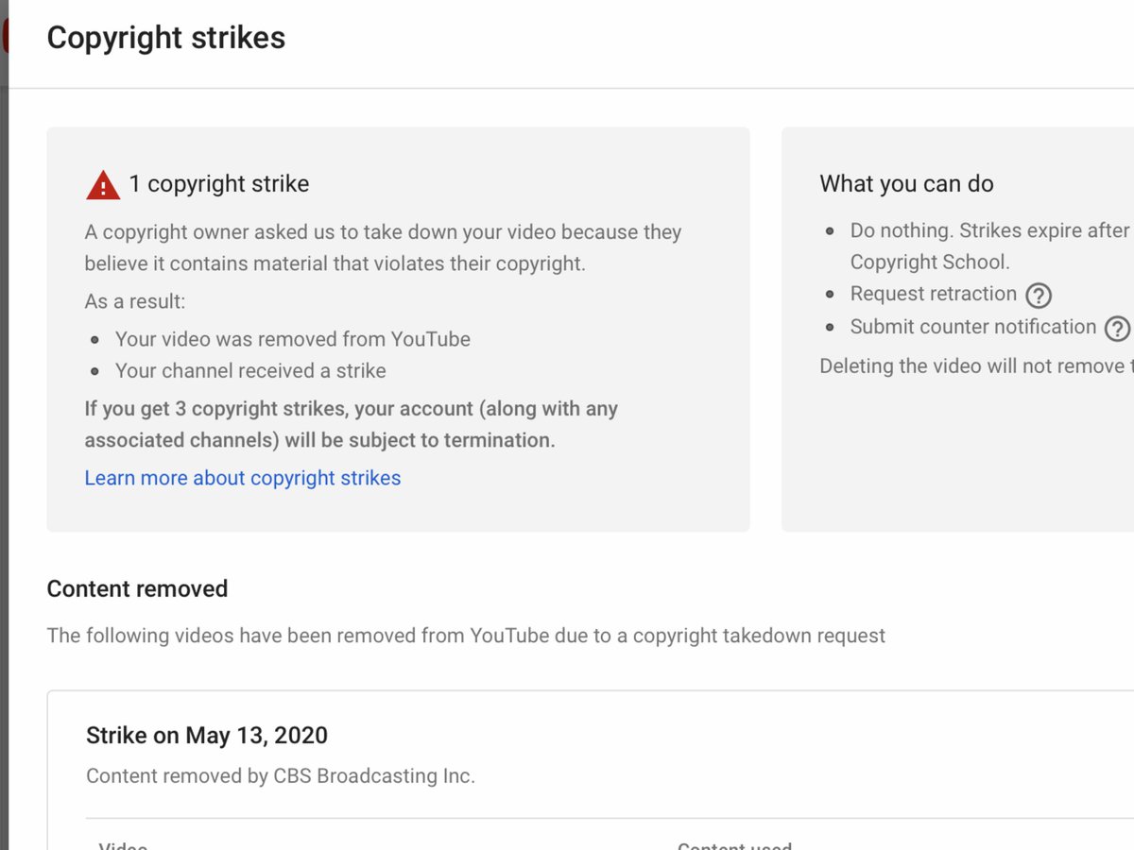Click the '3 copyright strikes' termination warning
This screenshot has width=1134, height=850.
(352, 425)
